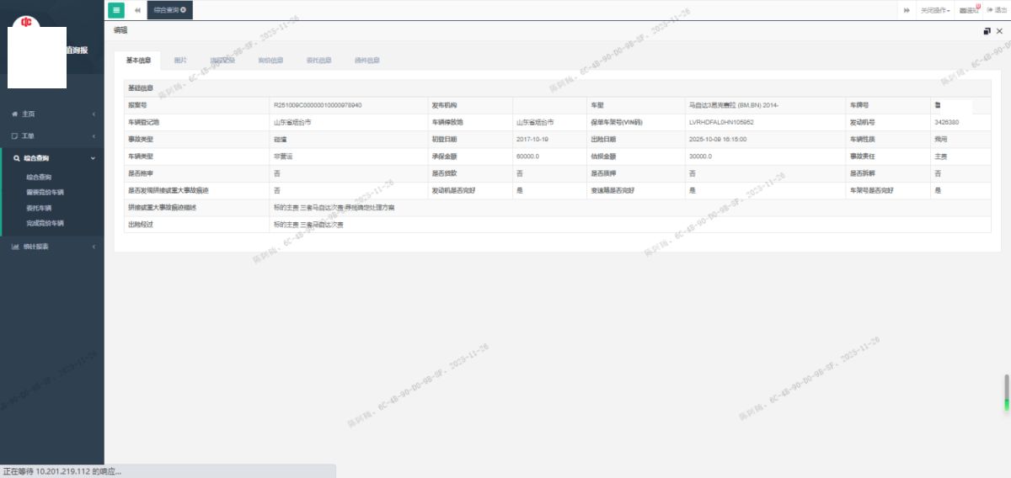This screenshot has height=478, width=1011.
Task: Open 委托车辆 in the sidebar submenu
Action: (x=39, y=208)
